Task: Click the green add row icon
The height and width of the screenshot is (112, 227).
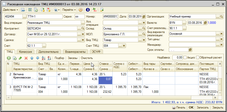Action: click(x=9, y=58)
